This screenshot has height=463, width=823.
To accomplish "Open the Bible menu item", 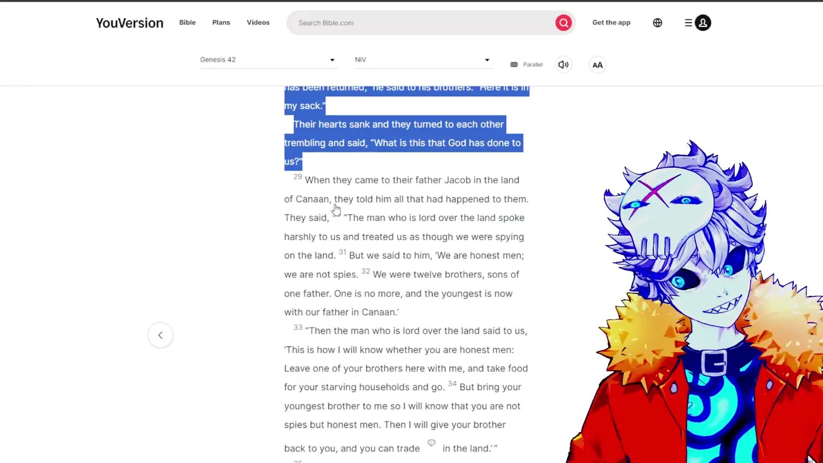I will coord(187,23).
